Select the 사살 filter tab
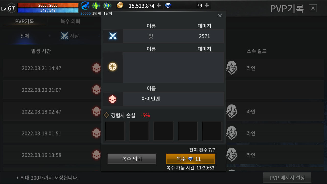The width and height of the screenshot is (327, 184). click(70, 36)
